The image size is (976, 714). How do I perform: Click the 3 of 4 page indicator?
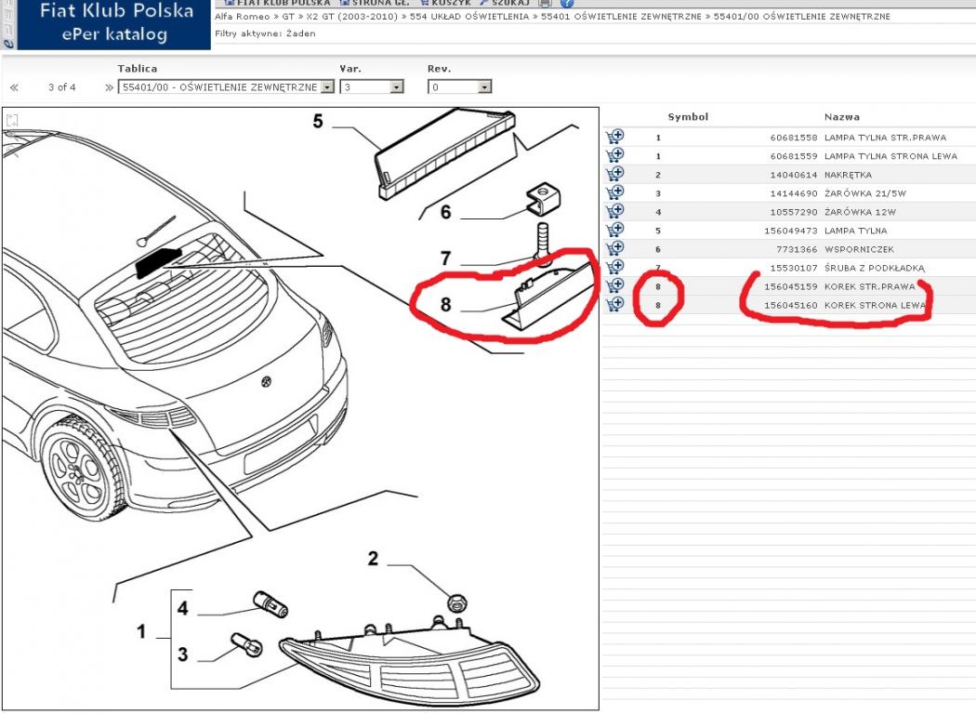61,87
